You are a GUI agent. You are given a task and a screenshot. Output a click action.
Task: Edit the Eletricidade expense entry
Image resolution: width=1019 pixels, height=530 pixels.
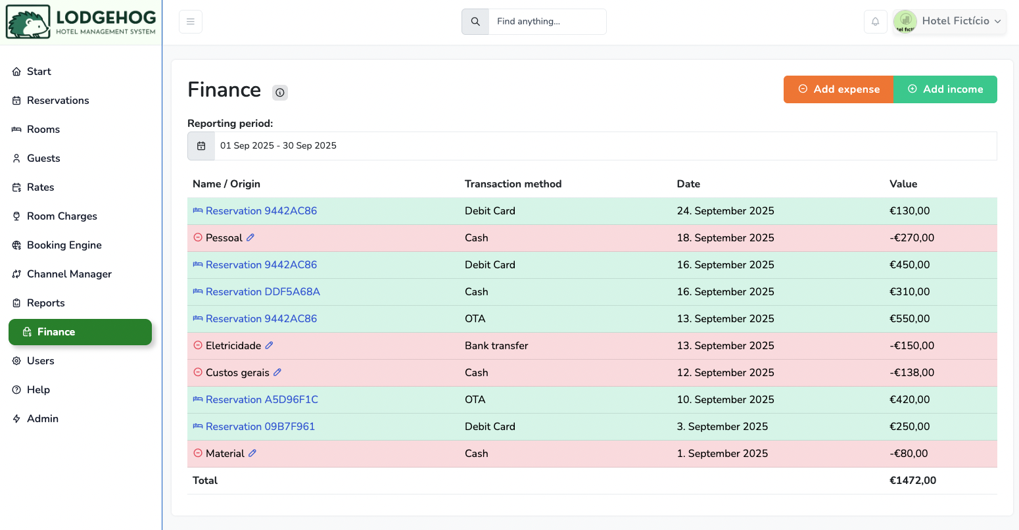coord(269,345)
